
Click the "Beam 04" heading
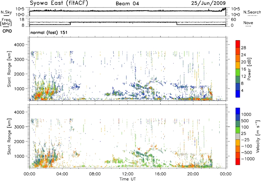[x=127, y=4]
